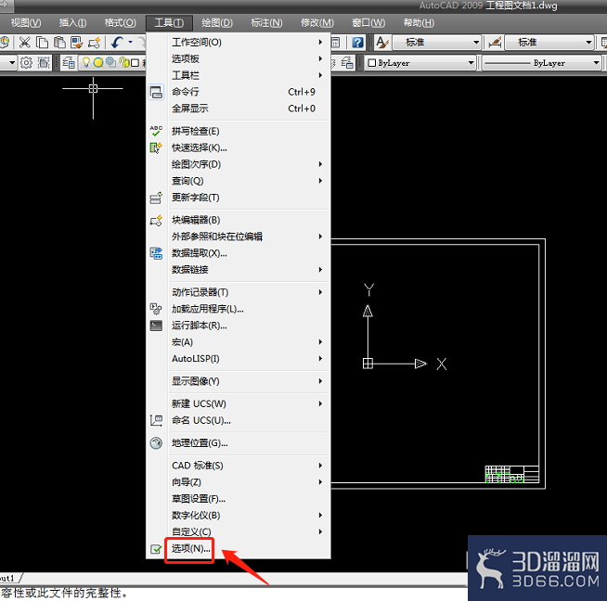Screen dimensions: 607x601
Task: Click the 加载应用程序 load application icon
Action: [156, 309]
